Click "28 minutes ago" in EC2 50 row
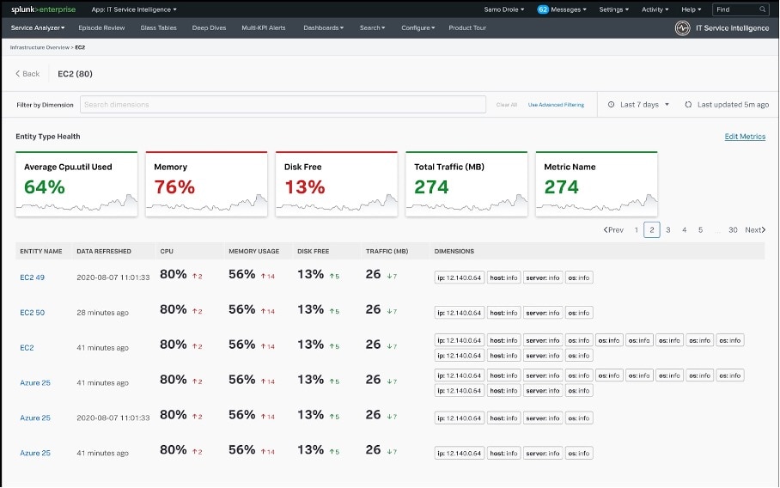 coord(102,313)
